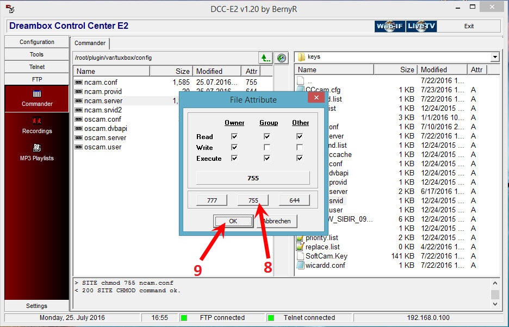Image resolution: width=509 pixels, height=327 pixels.
Task: Open Recordings in the left sidebar
Action: [x=37, y=125]
